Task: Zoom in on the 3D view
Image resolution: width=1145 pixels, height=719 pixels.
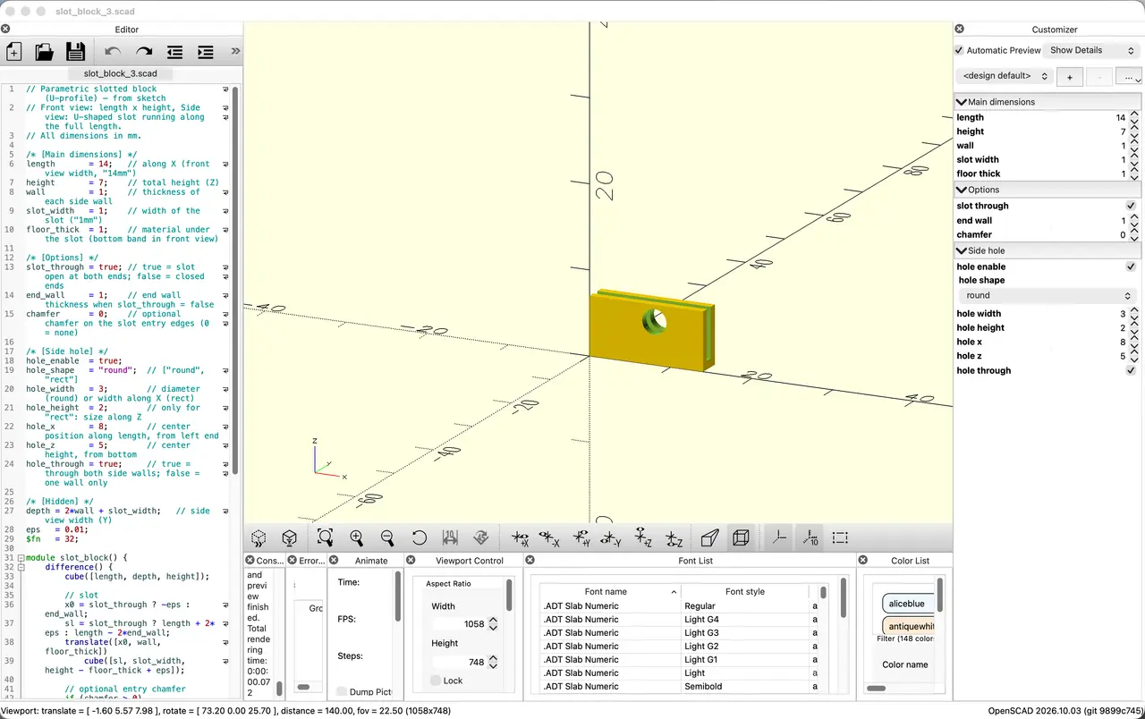Action: (356, 537)
